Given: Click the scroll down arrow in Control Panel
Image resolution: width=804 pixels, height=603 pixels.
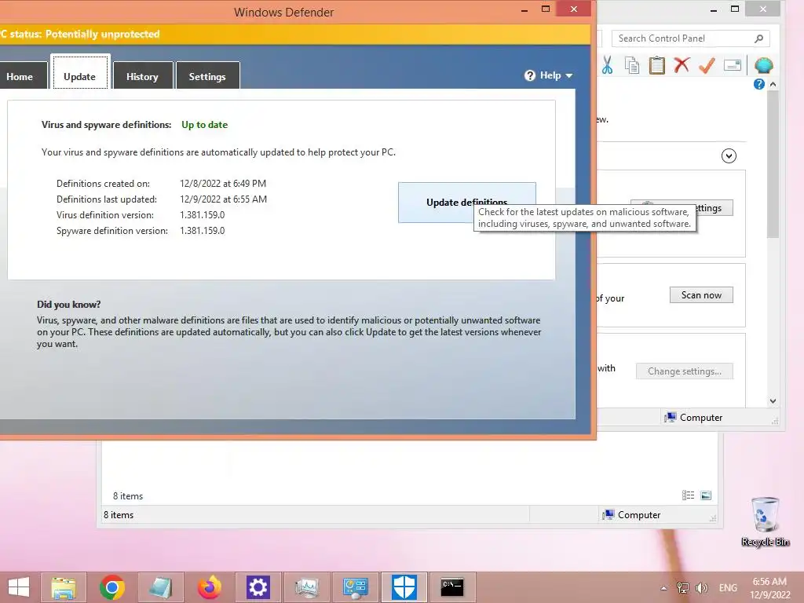Looking at the screenshot, I should 773,401.
